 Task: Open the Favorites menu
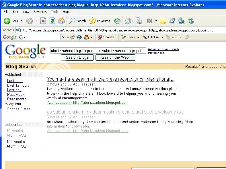[40, 12]
